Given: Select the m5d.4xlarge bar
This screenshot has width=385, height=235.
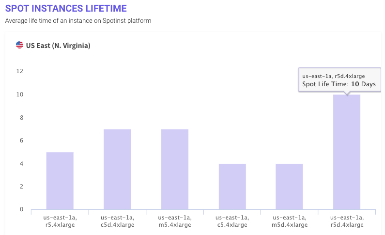Looking at the screenshot, I should [x=290, y=187].
